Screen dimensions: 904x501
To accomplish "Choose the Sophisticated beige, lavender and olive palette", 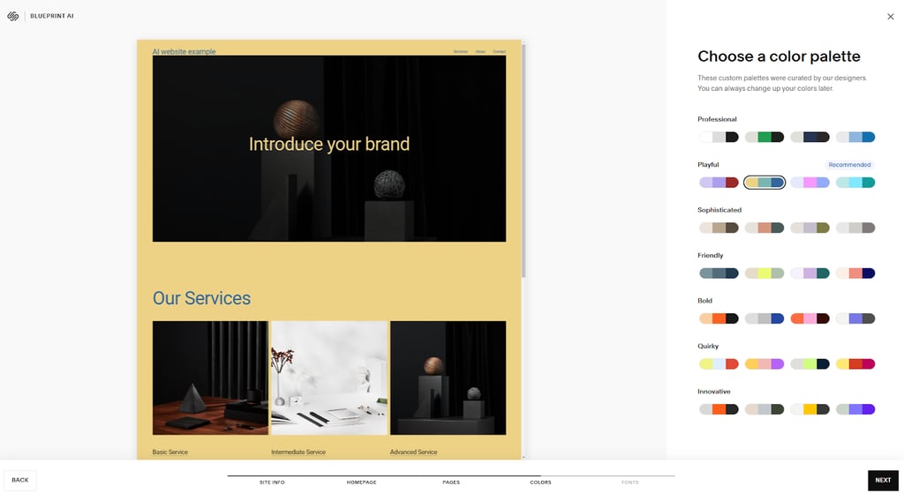I will pyautogui.click(x=810, y=228).
